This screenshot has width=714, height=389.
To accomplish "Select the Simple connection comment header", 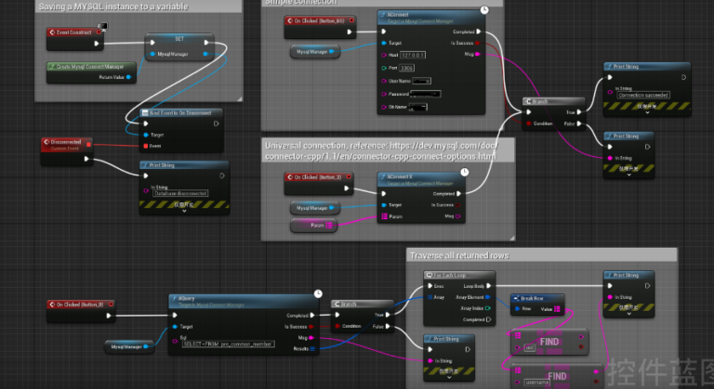I will (382, 3).
